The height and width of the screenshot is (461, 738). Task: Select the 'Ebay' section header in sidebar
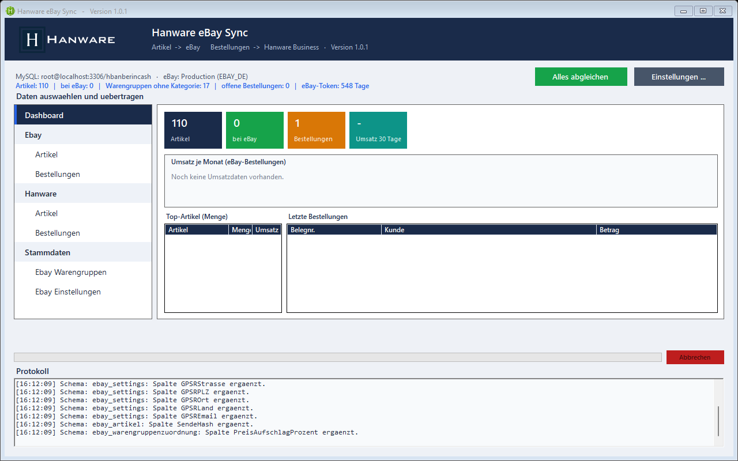[x=84, y=135]
